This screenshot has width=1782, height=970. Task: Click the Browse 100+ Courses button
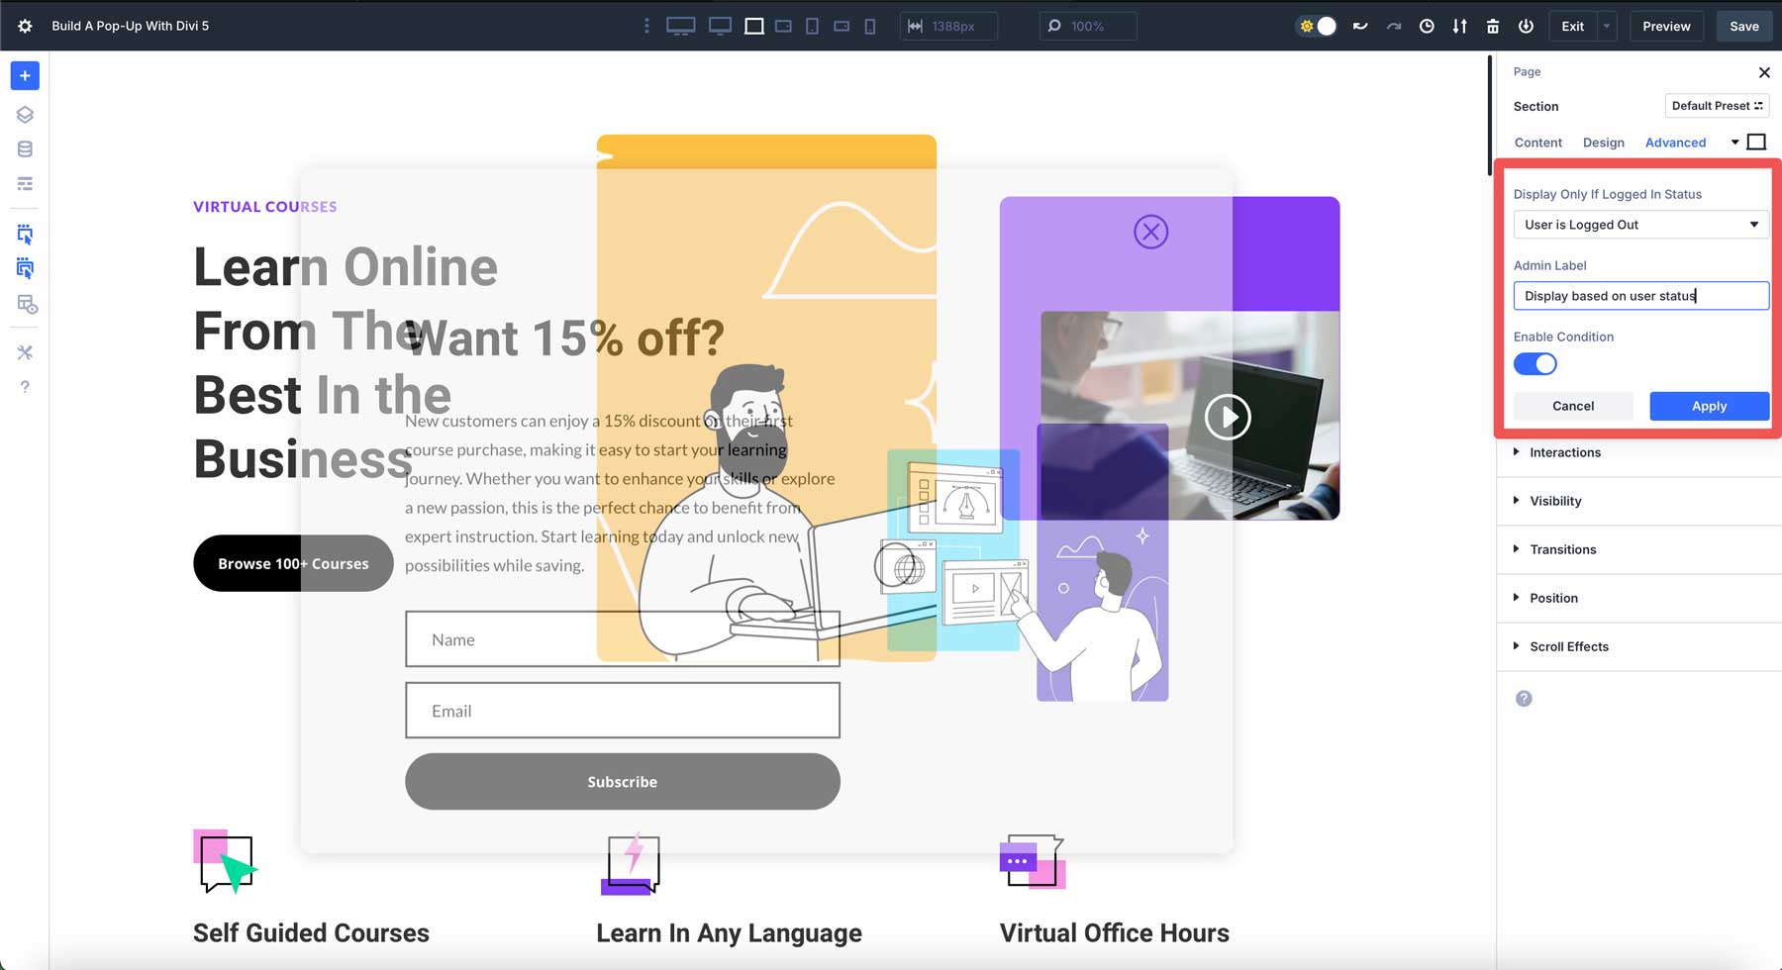[293, 563]
